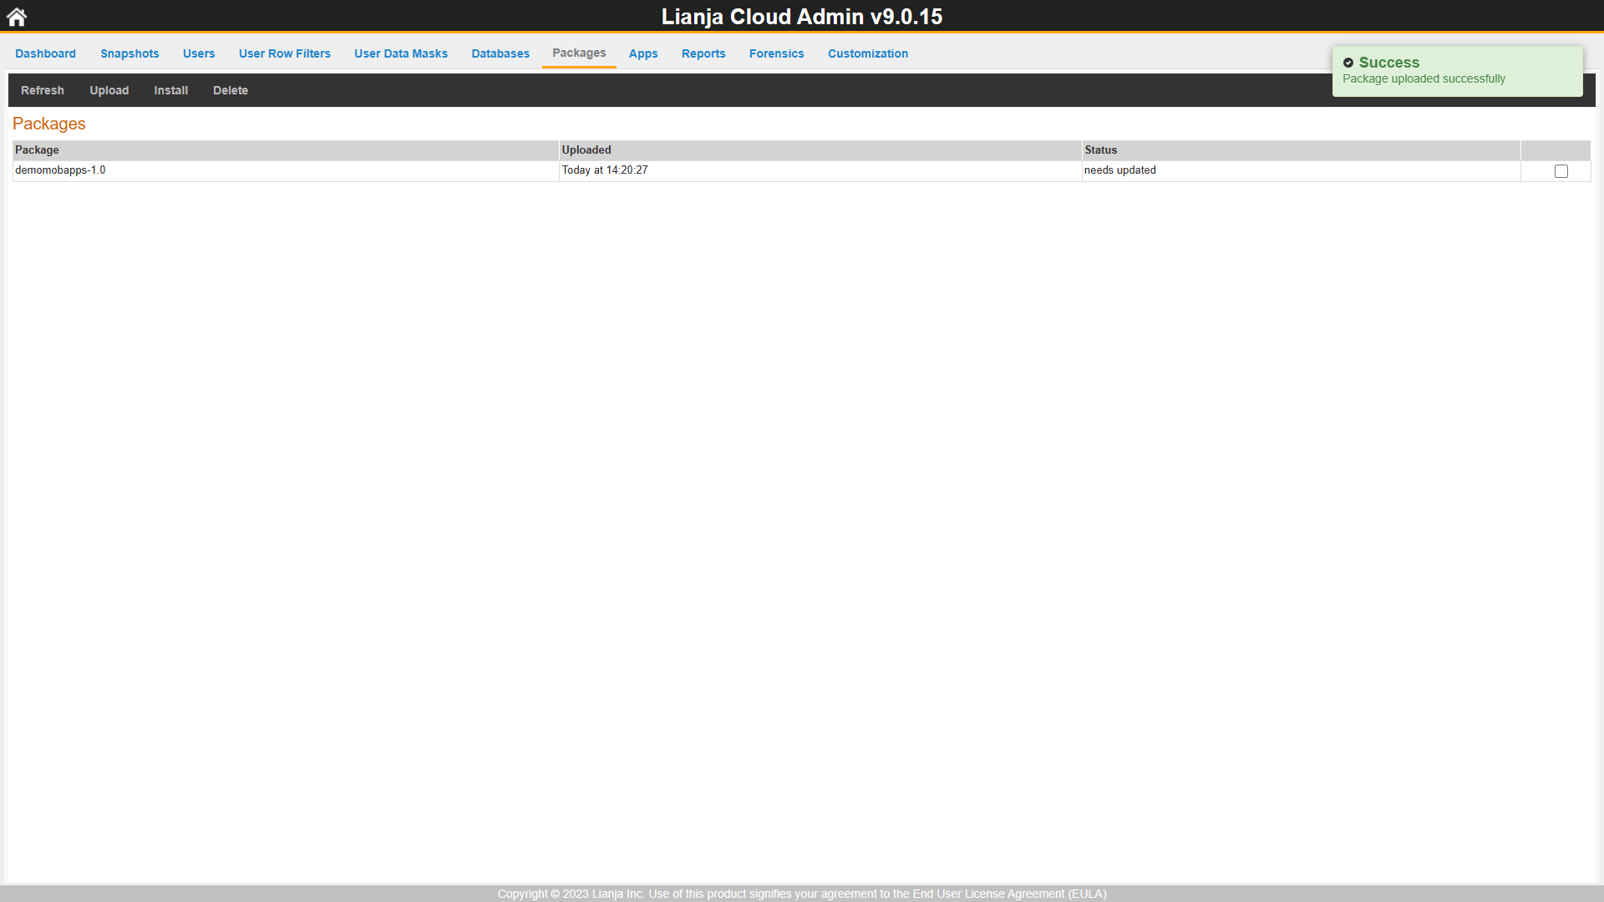This screenshot has width=1604, height=902.
Task: Click the Lianja Cloud Admin v9.0.15 title
Action: point(802,17)
